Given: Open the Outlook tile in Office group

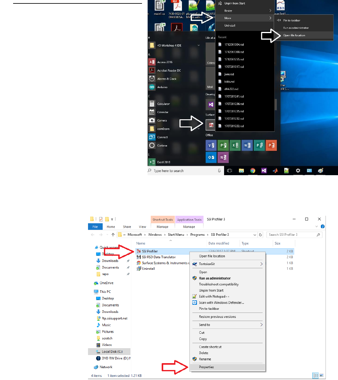Looking at the screenshot, I should 211,157.
